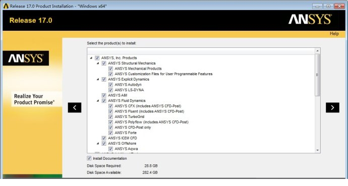Toggle the Install Documentation checkbox
348x186 pixels.
click(89, 158)
